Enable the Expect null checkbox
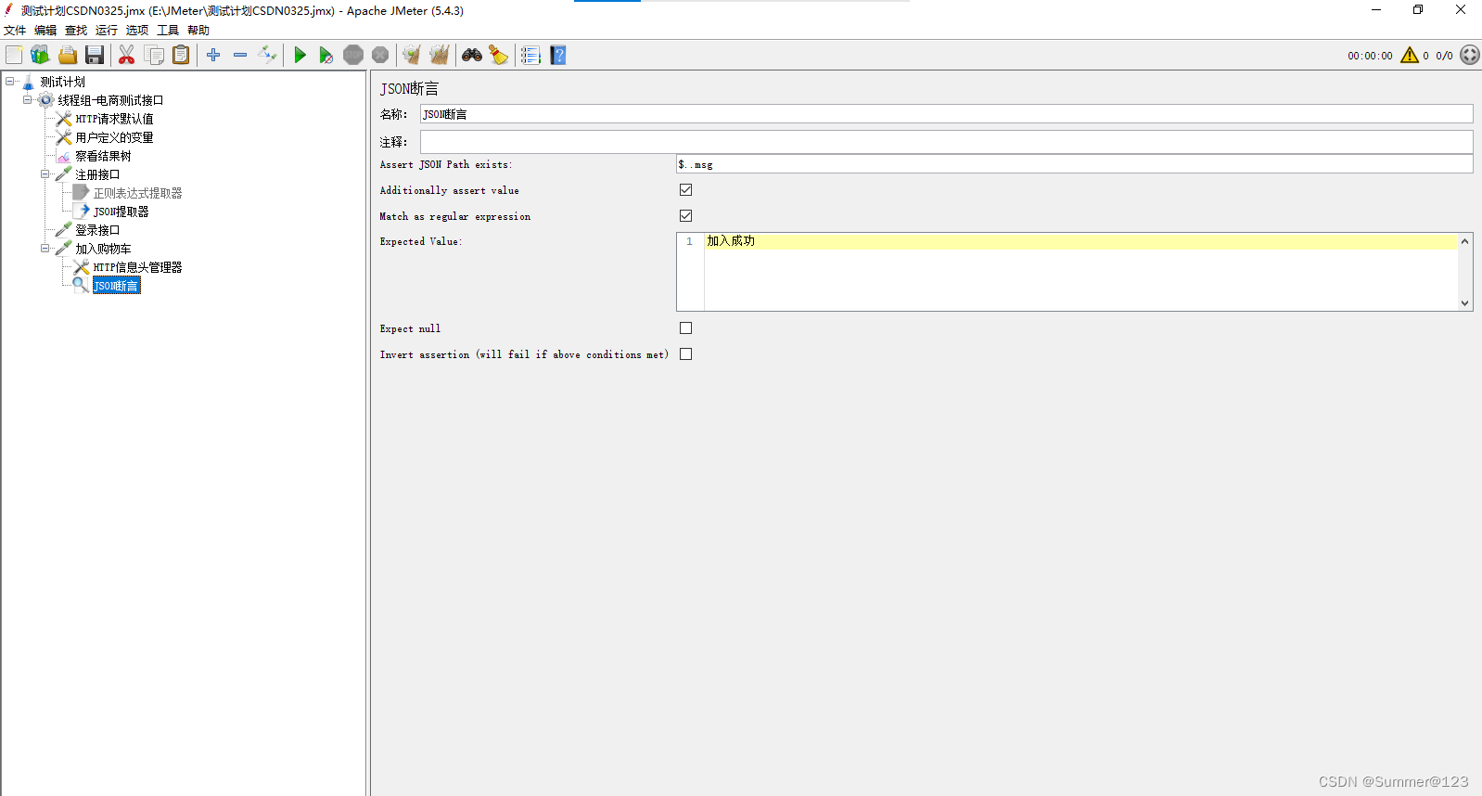The height and width of the screenshot is (796, 1482). (x=686, y=328)
